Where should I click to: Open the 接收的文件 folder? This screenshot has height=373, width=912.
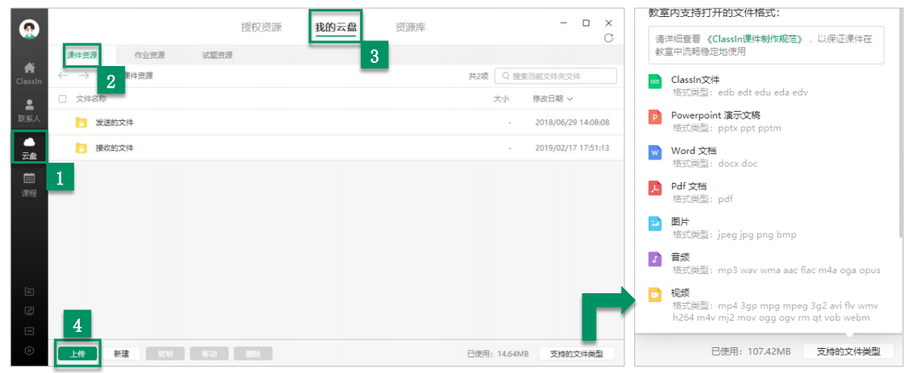pyautogui.click(x=114, y=148)
